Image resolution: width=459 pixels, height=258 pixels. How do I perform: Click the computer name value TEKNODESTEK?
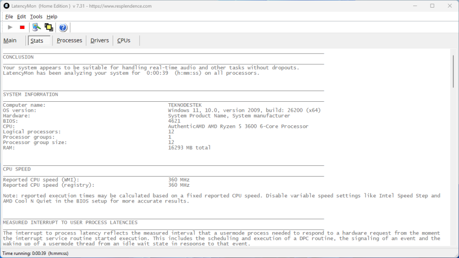[185, 105]
